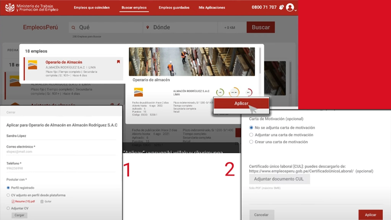Go to Mis Aplicaciones tab

coord(212,8)
